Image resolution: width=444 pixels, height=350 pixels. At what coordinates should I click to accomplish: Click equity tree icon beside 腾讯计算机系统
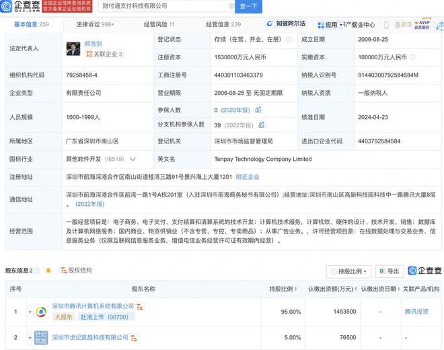(140, 307)
